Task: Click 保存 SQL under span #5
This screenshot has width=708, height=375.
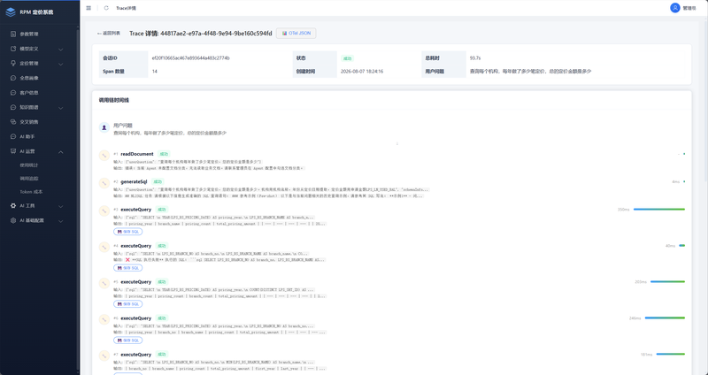Action: point(127,304)
